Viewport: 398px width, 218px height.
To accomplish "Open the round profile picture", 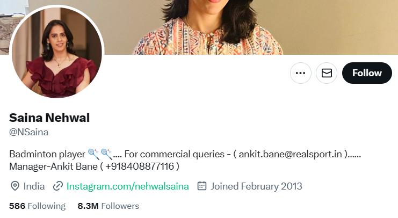I will coord(57,53).
